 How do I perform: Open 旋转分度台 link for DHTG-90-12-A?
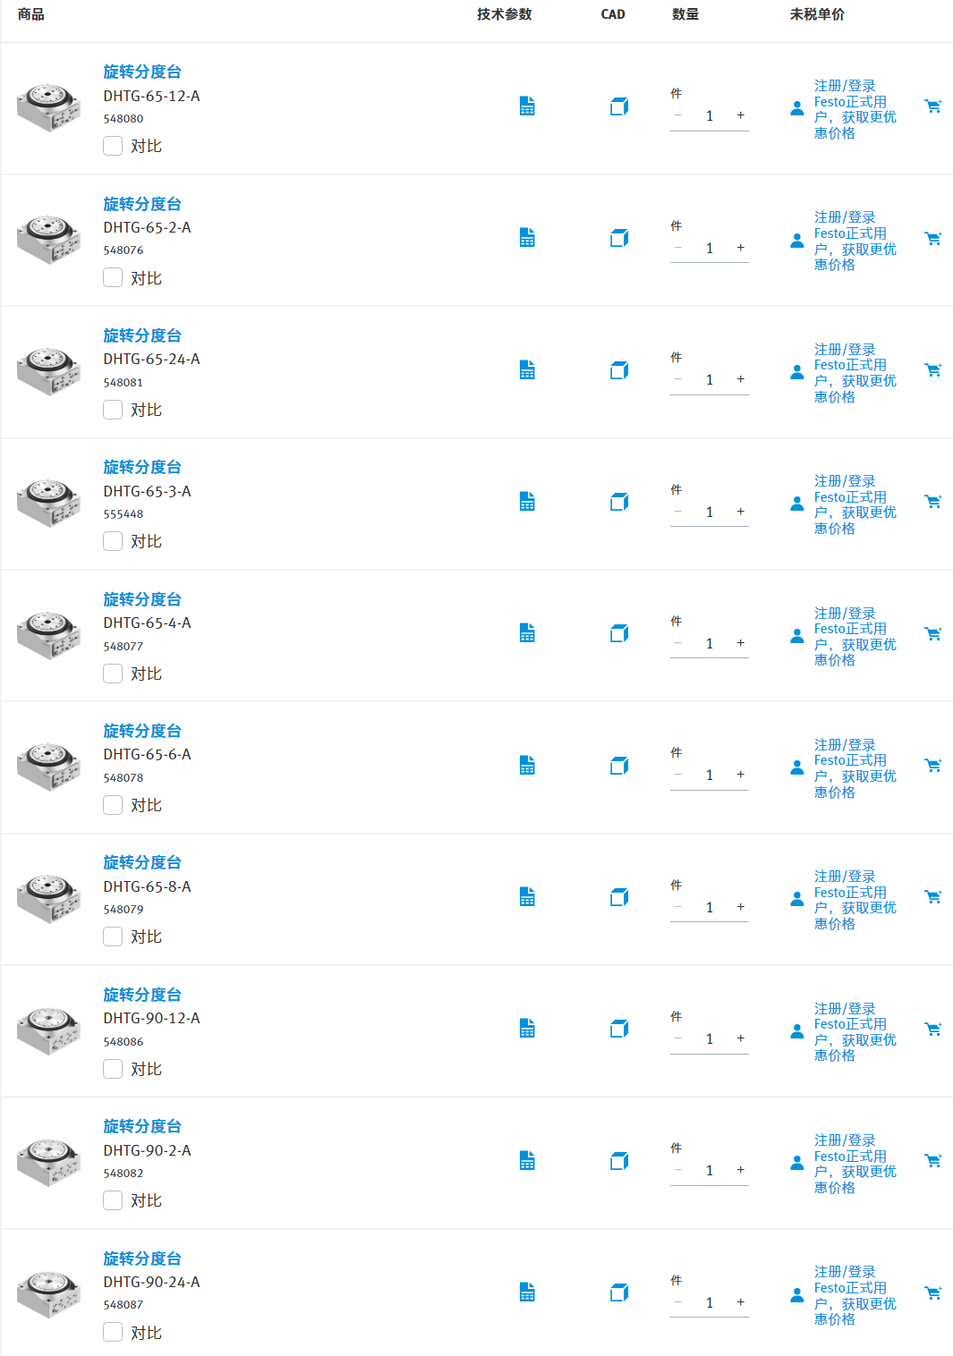142,995
